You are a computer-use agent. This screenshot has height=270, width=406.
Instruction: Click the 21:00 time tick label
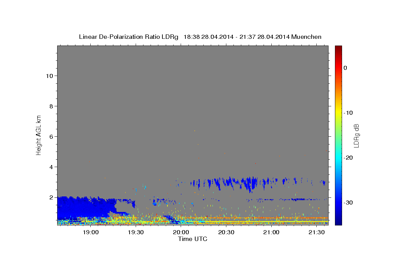pos(271,232)
